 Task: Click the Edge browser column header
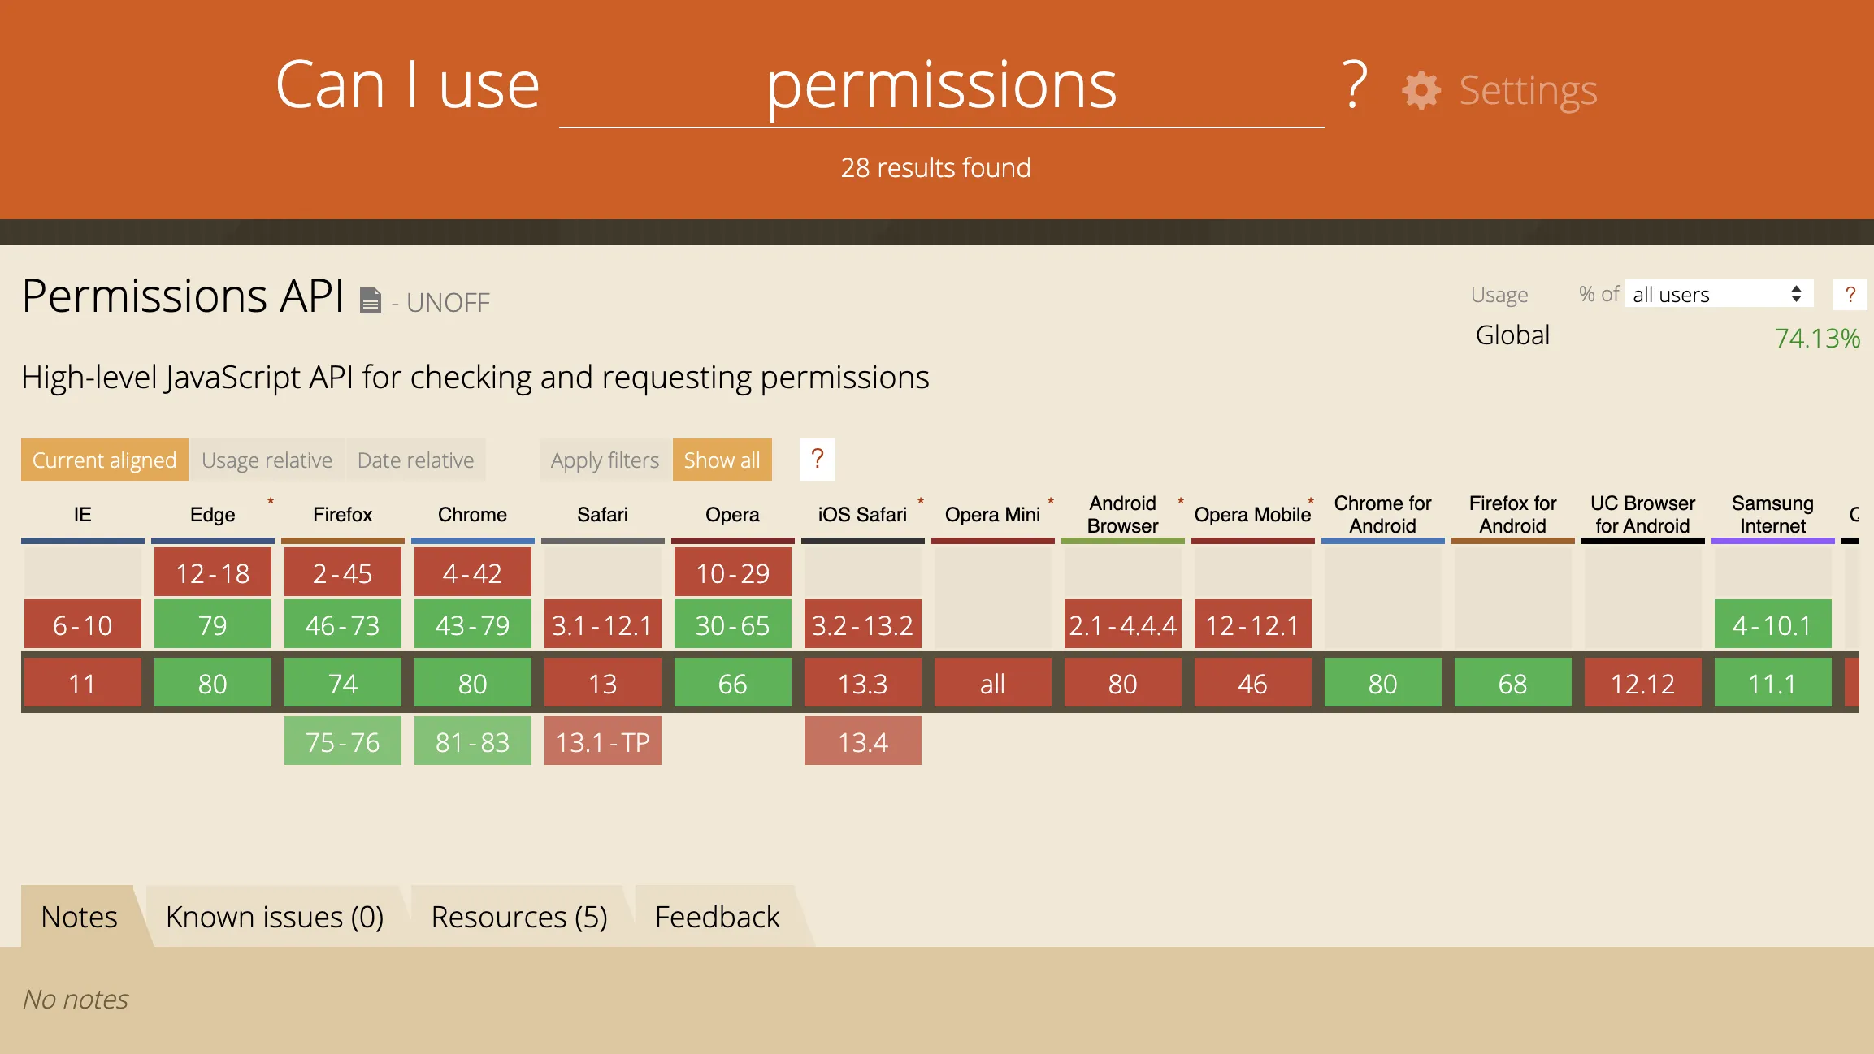(x=213, y=515)
